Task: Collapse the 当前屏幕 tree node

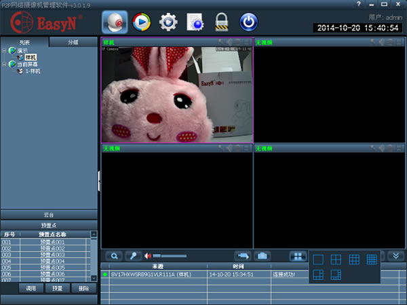Action: pyautogui.click(x=5, y=64)
